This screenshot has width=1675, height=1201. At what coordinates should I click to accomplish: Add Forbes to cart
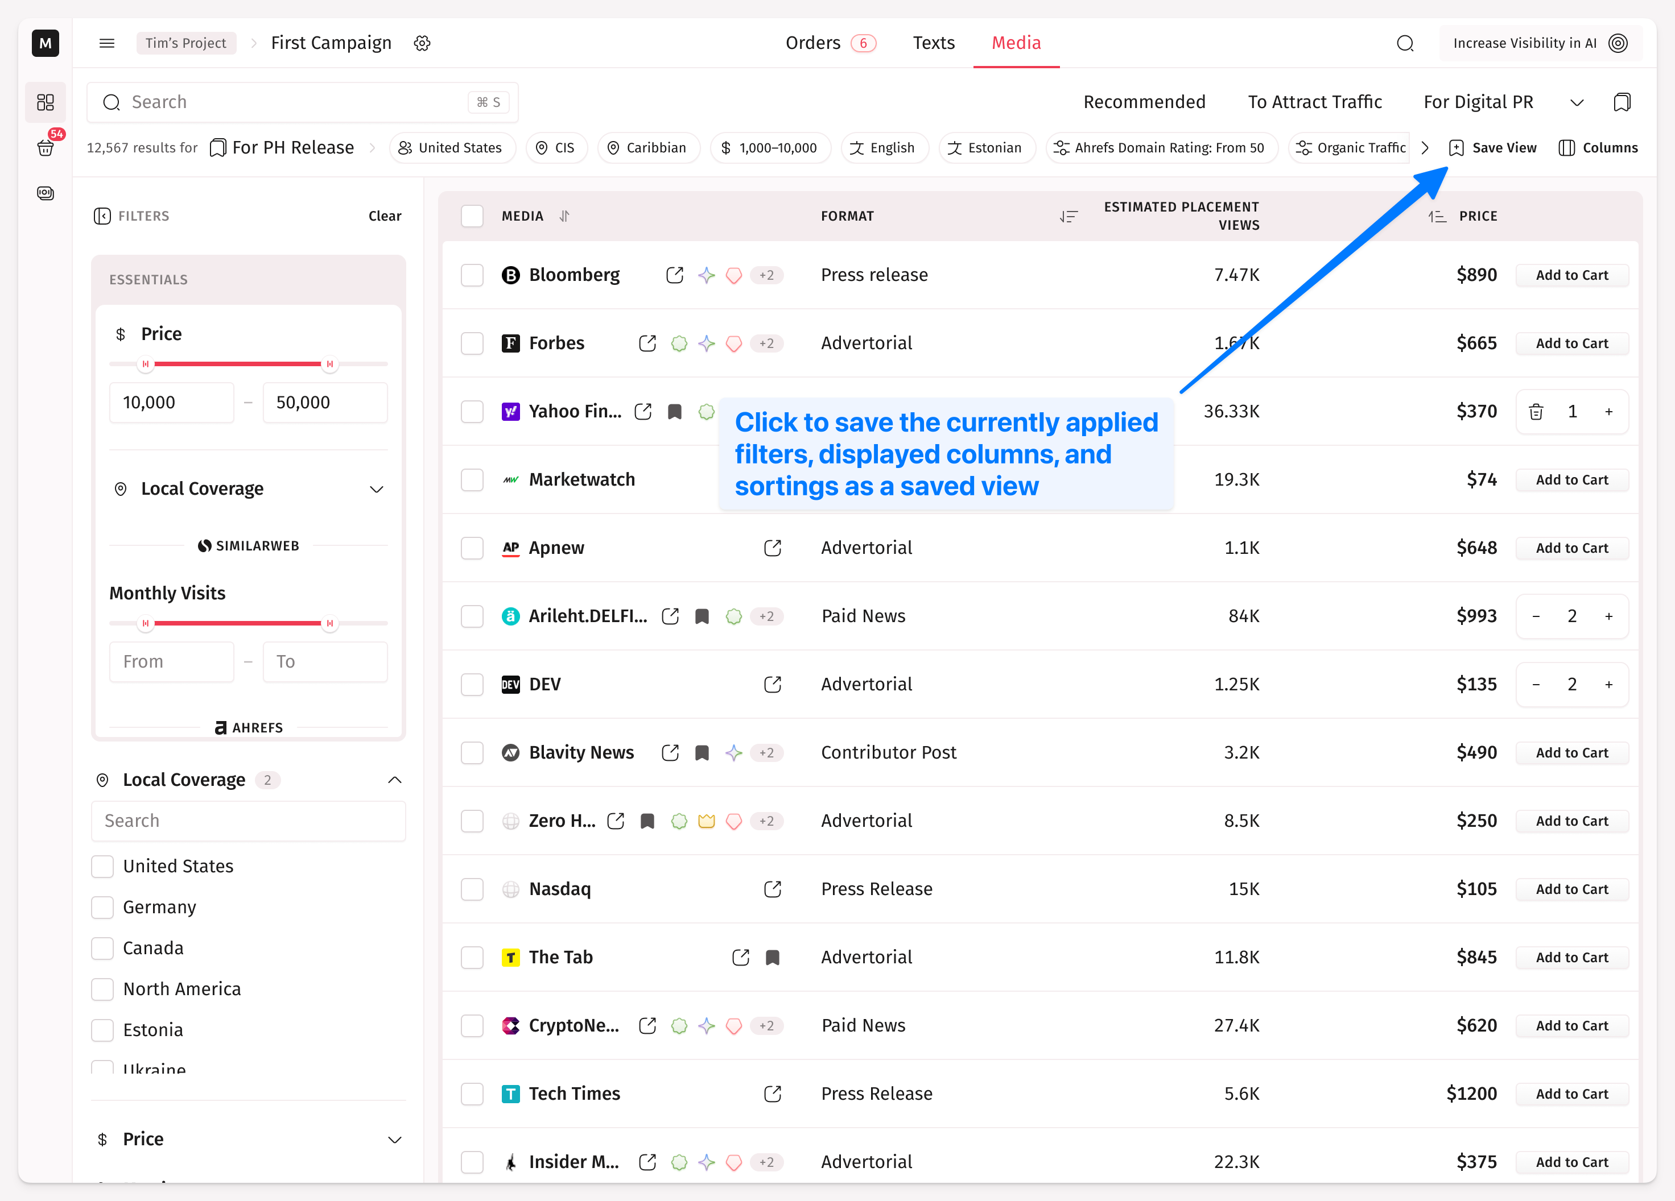coord(1571,343)
